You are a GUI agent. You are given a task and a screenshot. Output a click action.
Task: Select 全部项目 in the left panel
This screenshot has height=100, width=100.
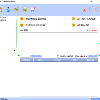3,20
